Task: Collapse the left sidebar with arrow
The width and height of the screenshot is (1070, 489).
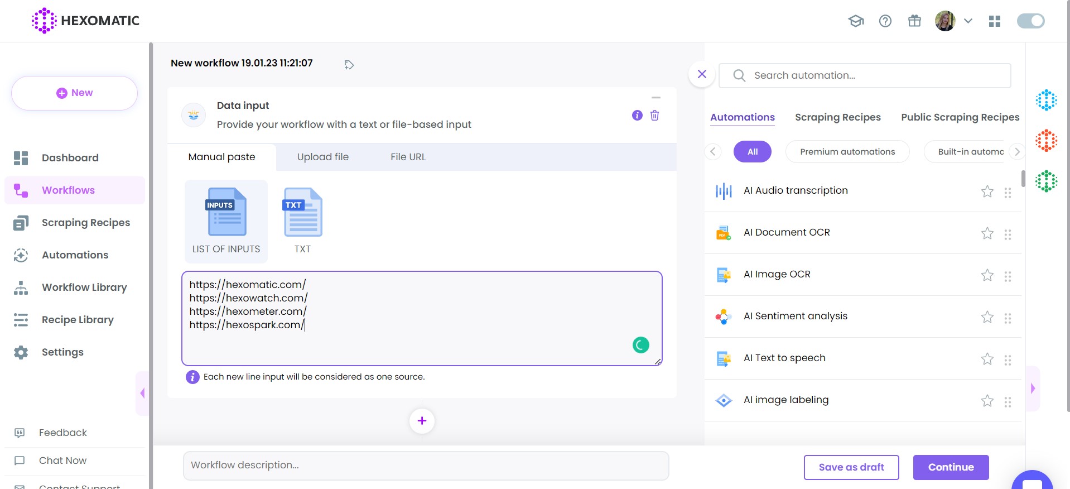Action: click(x=142, y=393)
